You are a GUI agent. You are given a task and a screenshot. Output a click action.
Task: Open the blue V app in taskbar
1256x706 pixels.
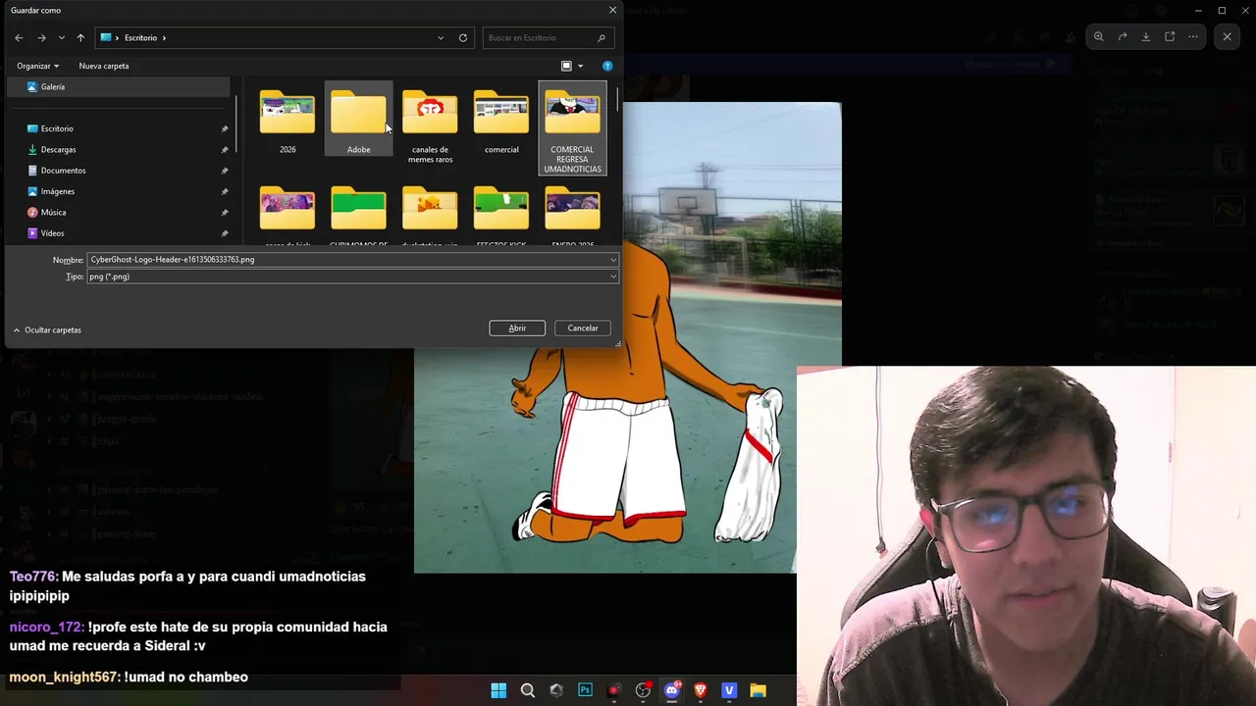(729, 690)
